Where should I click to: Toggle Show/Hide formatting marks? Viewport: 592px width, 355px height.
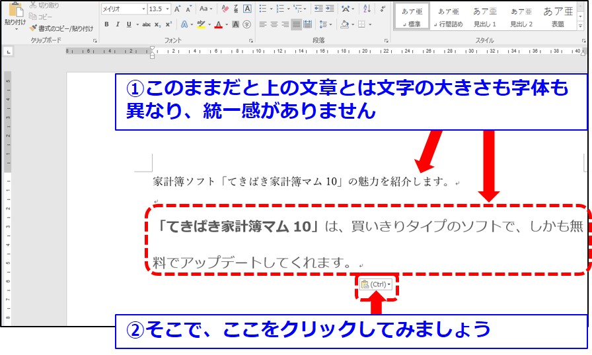coord(383,9)
